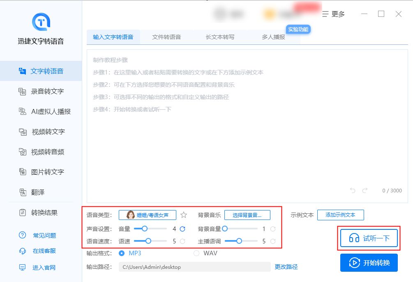Switch to the 长文本转写 tab
413x282 pixels.
[x=220, y=37]
